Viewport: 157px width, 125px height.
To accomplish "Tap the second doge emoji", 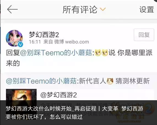I will click(105, 53).
